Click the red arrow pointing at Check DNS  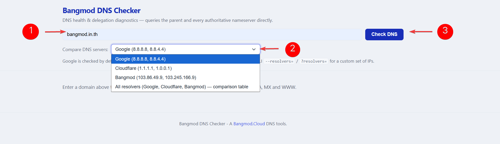[421, 32]
